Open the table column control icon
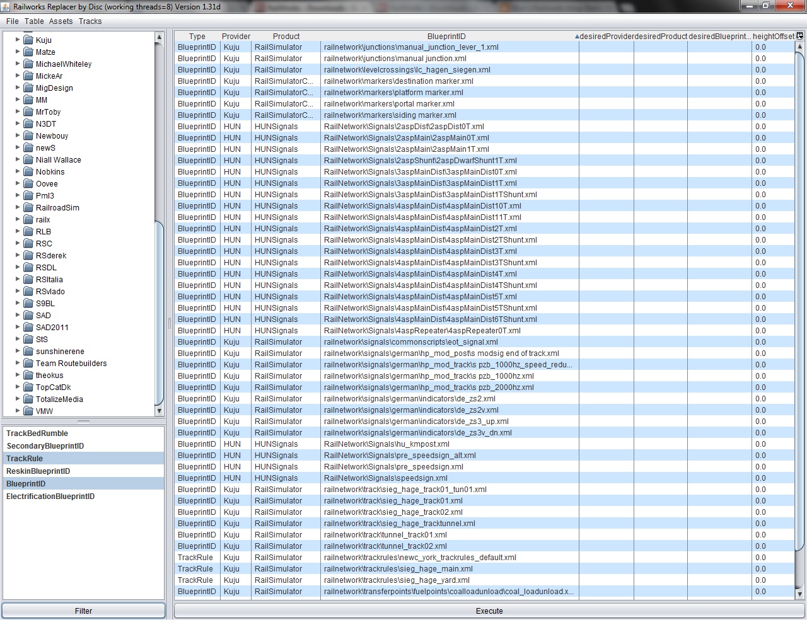This screenshot has width=807, height=620. pyautogui.click(x=800, y=36)
